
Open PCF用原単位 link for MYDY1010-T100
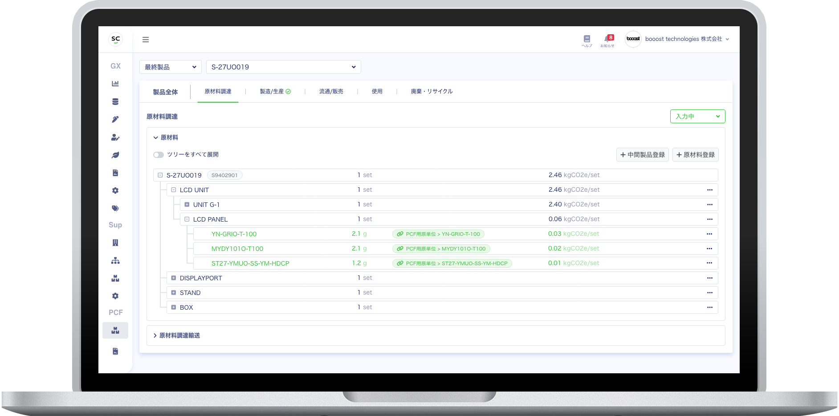click(441, 249)
